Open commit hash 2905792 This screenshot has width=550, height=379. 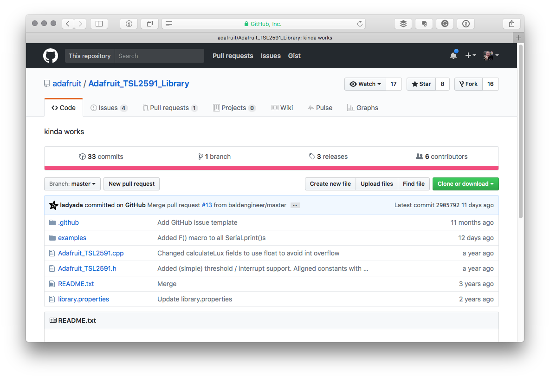(x=447, y=205)
